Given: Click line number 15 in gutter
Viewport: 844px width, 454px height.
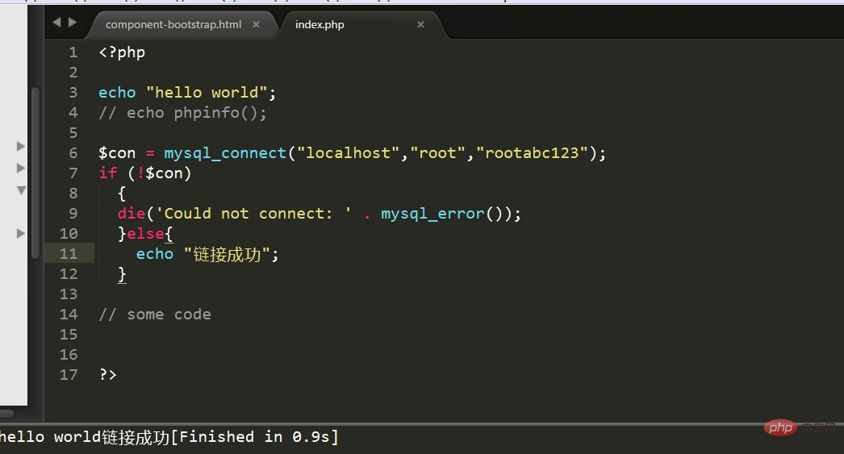Looking at the screenshot, I should click(x=69, y=335).
